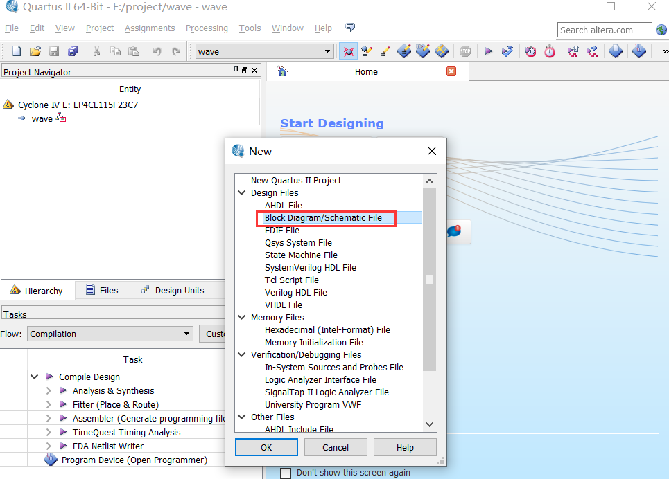Viewport: 669px width, 479px height.
Task: Click the Copy toolbar icon
Action: [x=115, y=51]
